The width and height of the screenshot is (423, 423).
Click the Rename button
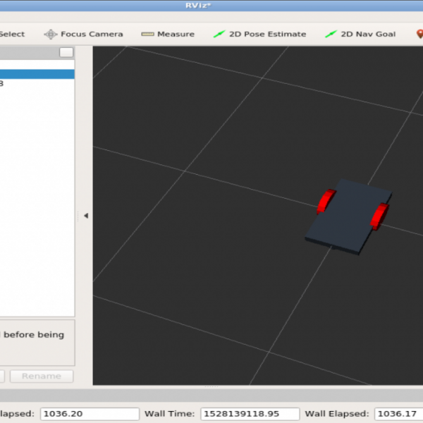click(x=42, y=376)
